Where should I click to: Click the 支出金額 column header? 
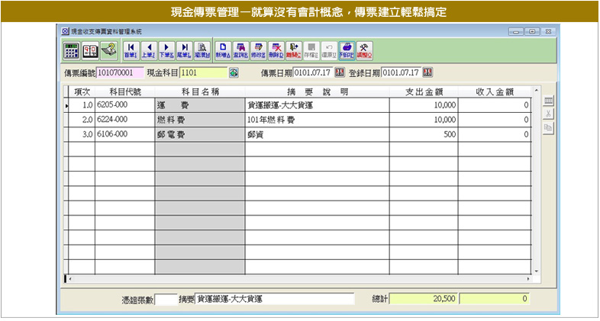423,91
